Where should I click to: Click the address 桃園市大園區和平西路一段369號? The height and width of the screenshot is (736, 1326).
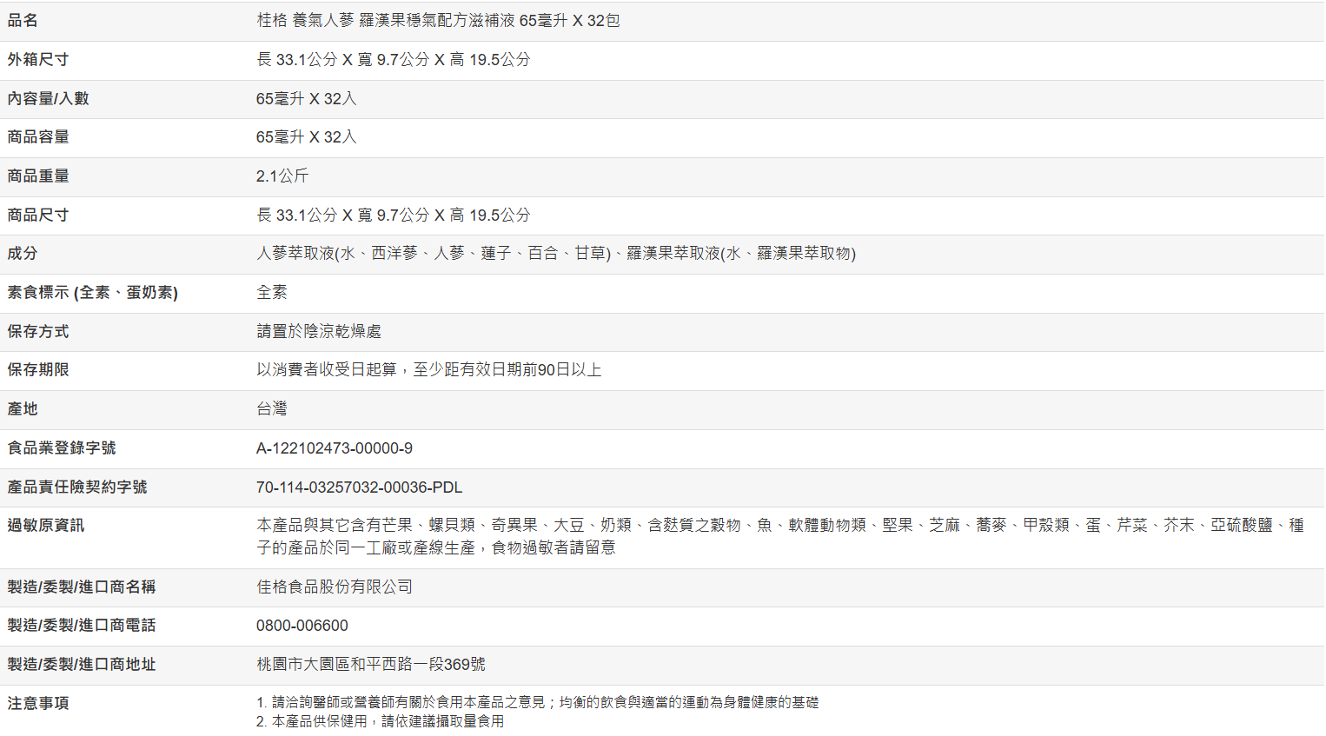[371, 665]
